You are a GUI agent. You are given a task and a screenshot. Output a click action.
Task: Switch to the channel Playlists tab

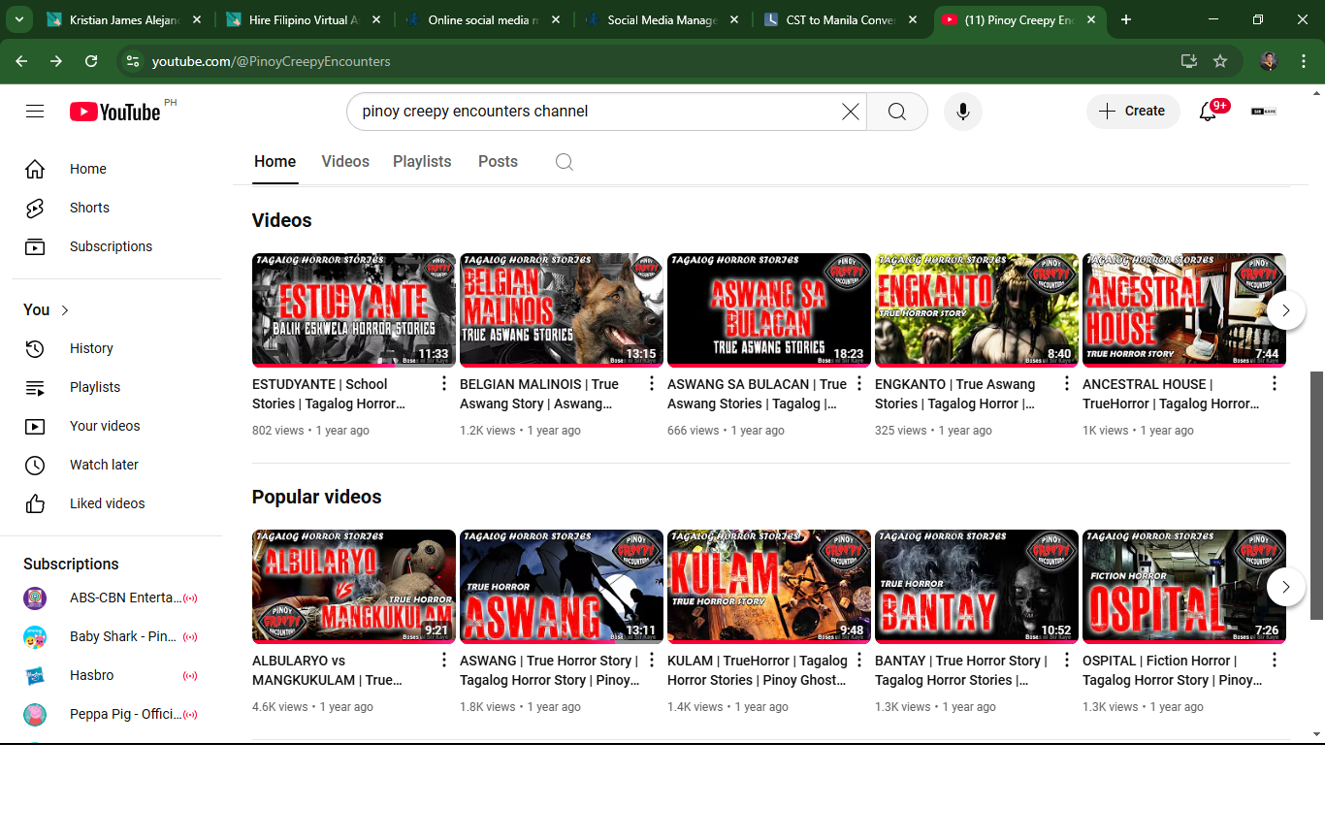click(x=422, y=162)
